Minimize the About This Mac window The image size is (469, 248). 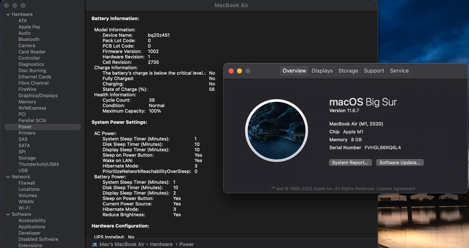coord(240,71)
